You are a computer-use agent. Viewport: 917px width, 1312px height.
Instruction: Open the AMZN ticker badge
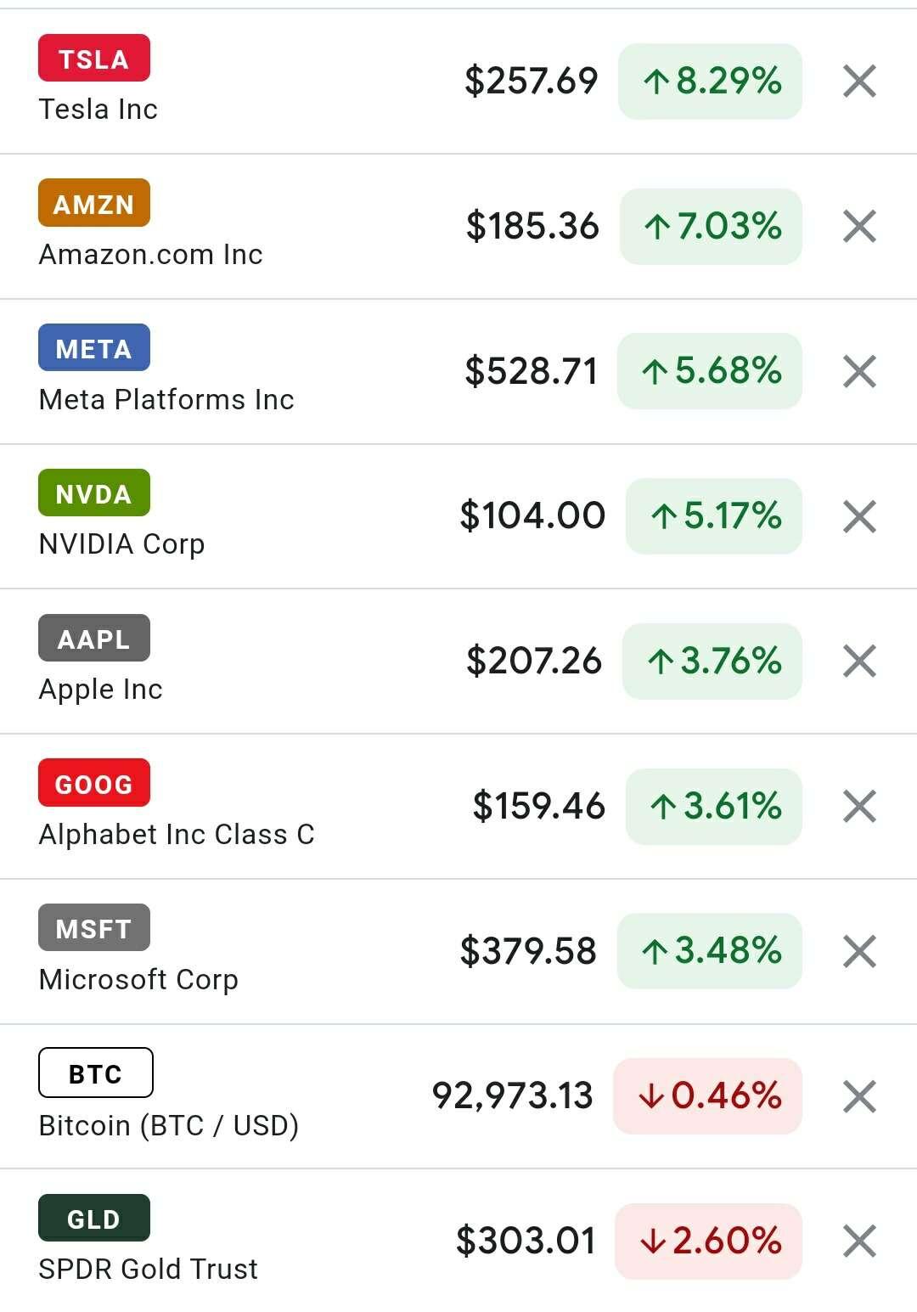[94, 203]
